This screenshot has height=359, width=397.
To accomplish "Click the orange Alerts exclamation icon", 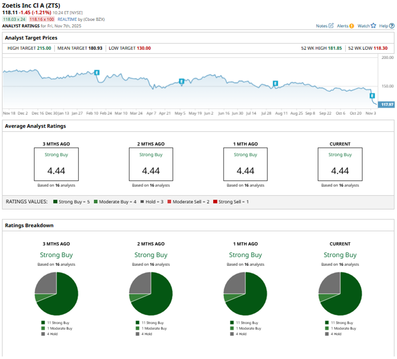I will click(351, 26).
